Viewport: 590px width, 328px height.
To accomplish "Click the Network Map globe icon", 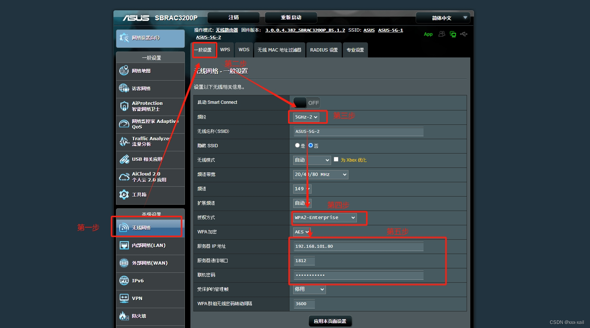I will (x=124, y=71).
